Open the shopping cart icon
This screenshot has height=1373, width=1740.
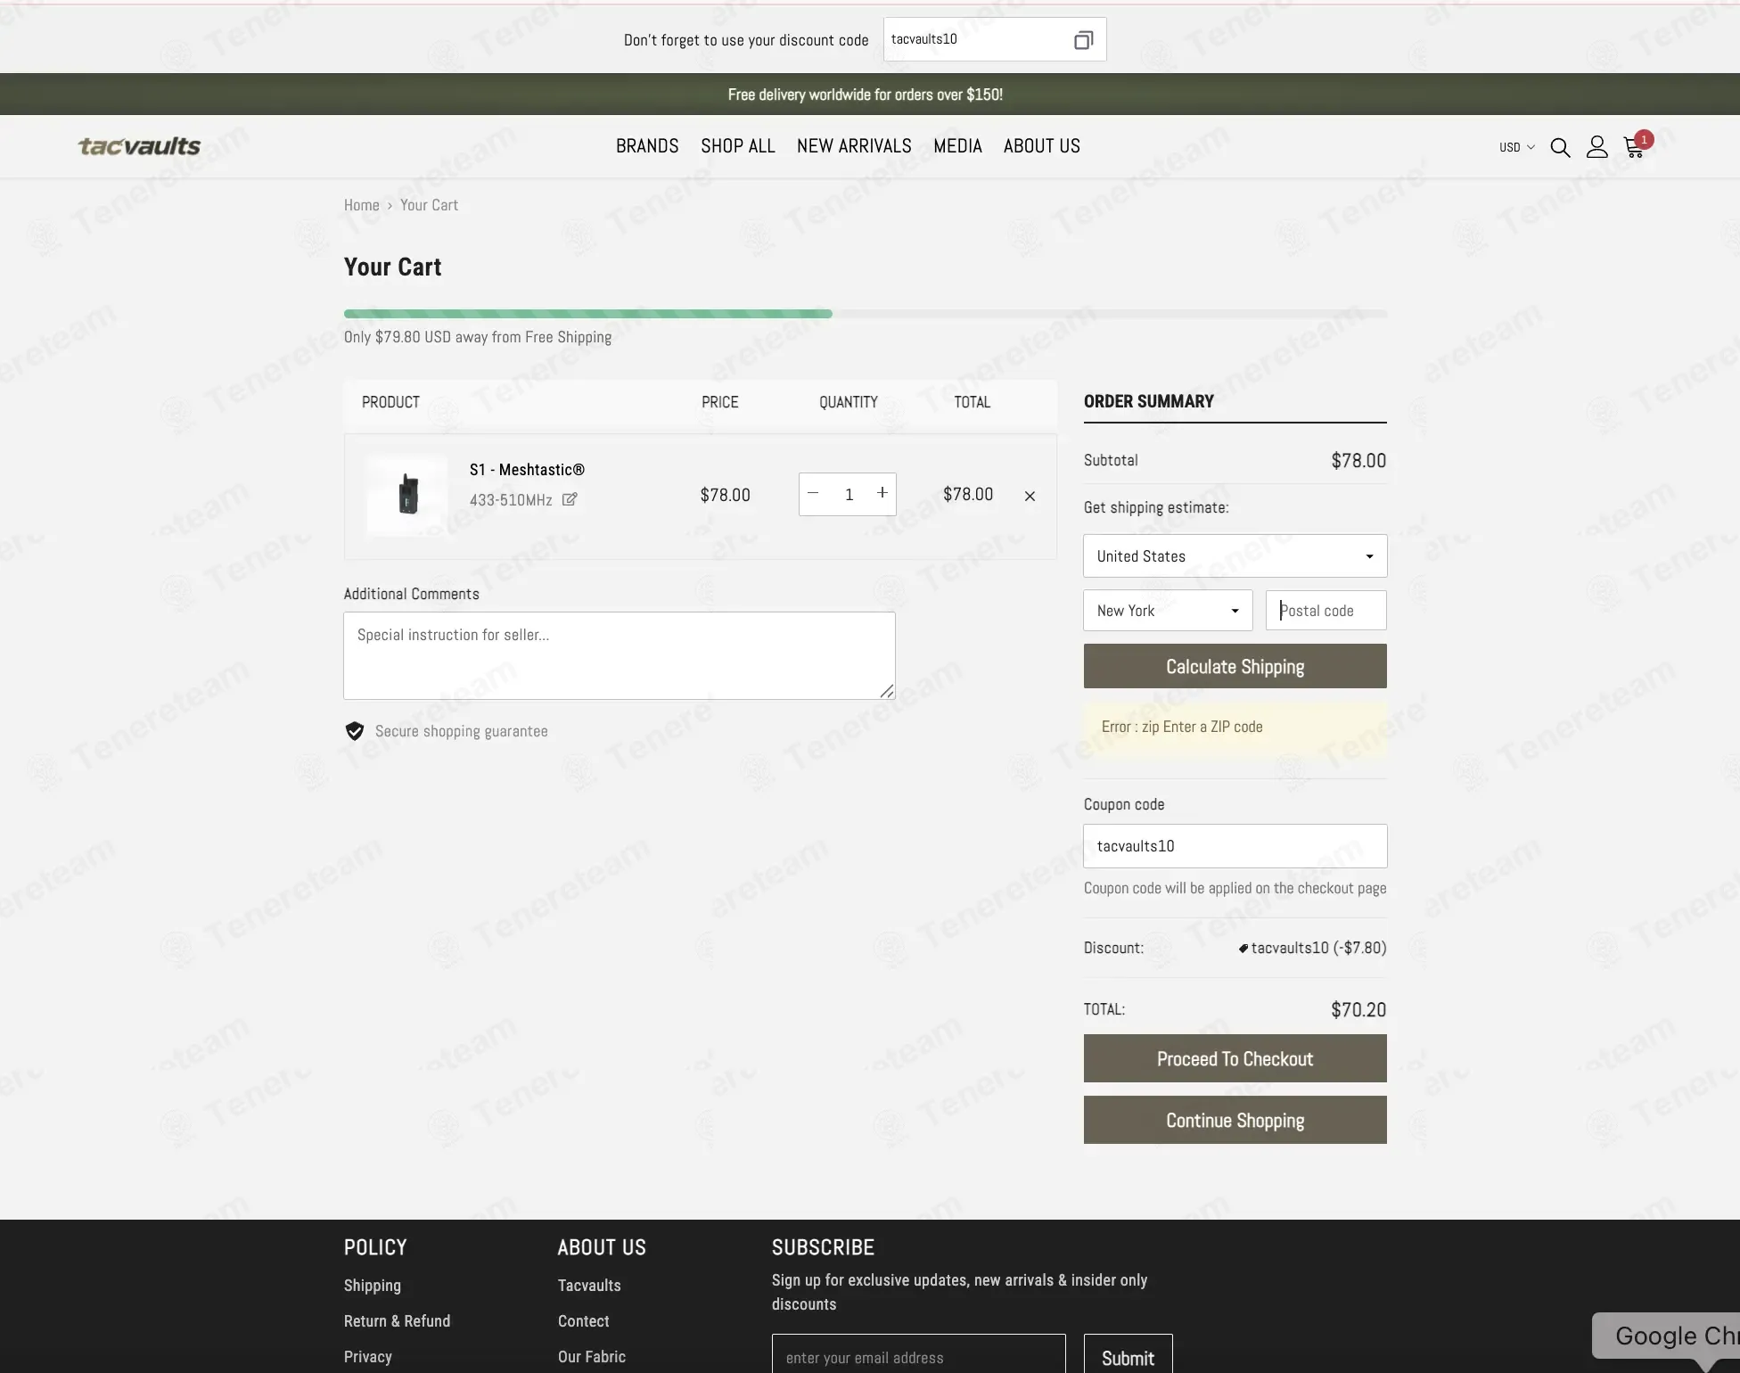click(x=1635, y=146)
